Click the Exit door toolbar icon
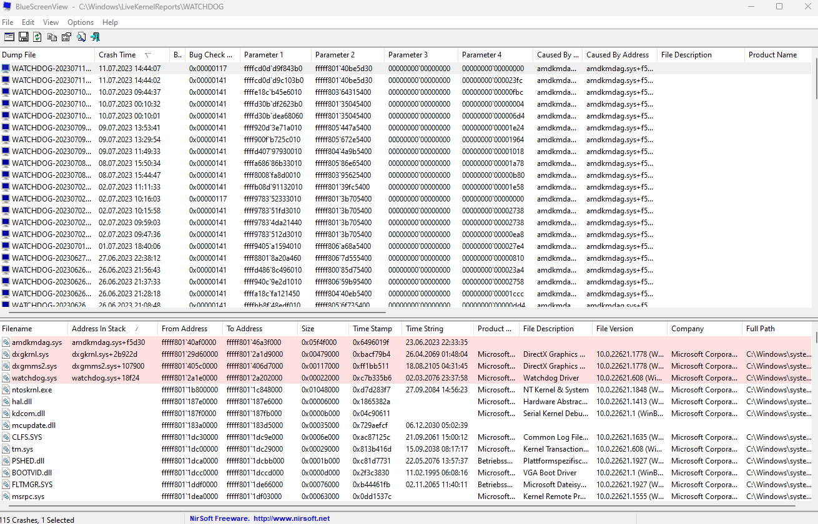This screenshot has height=524, width=818. [96, 37]
